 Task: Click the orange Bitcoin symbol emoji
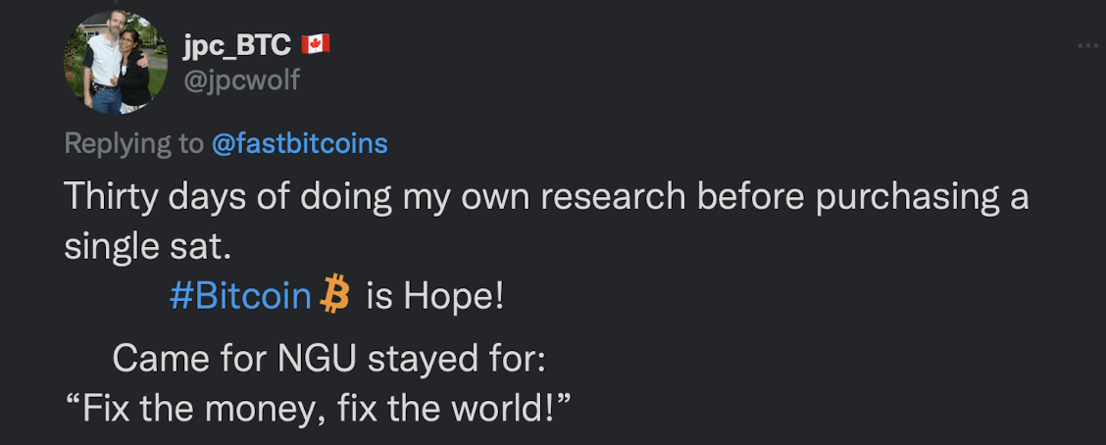click(335, 295)
